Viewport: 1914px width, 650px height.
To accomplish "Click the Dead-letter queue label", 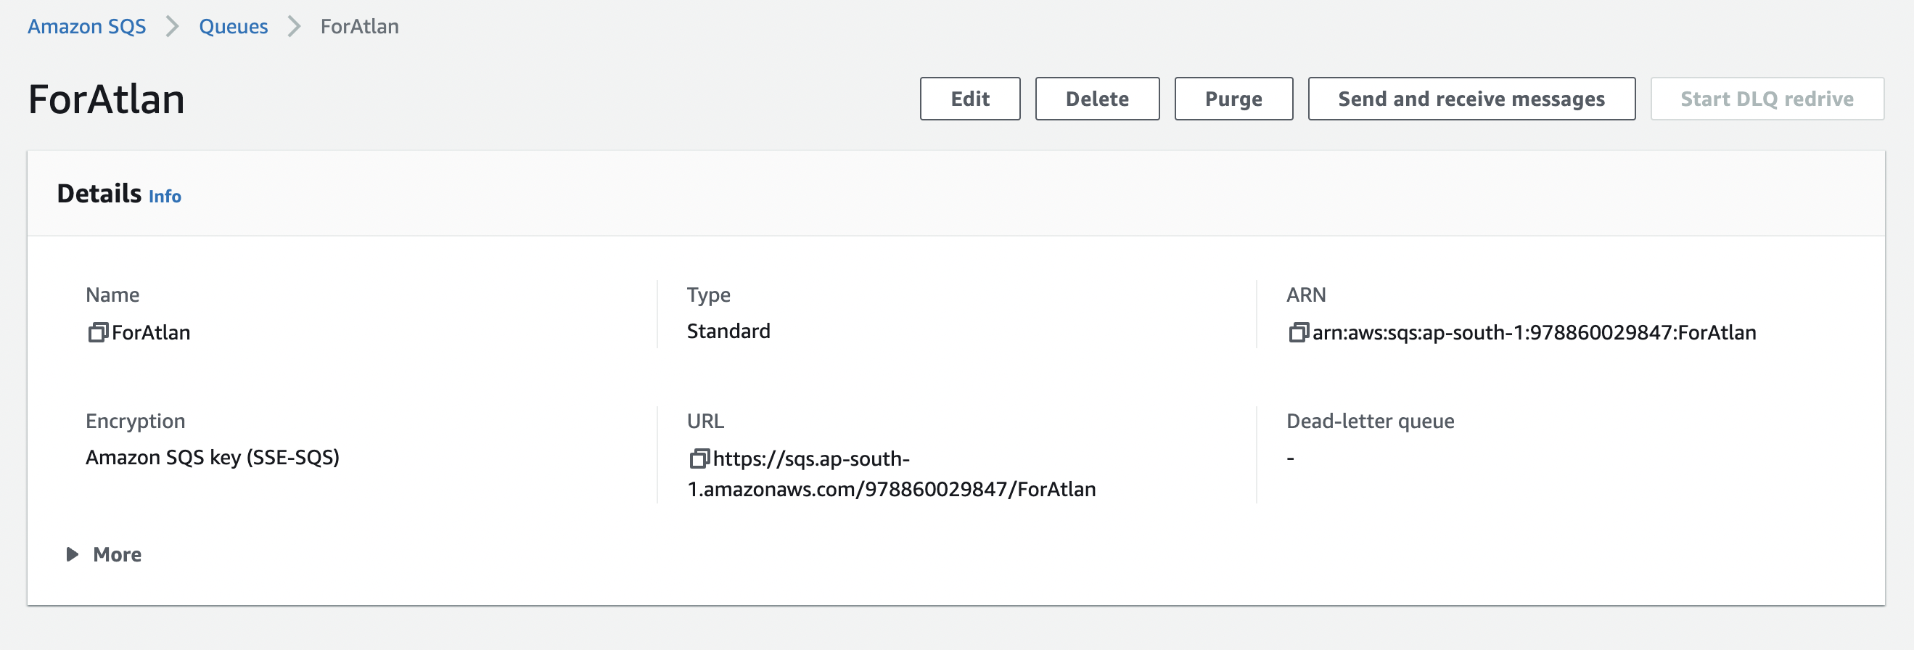I will 1369,421.
